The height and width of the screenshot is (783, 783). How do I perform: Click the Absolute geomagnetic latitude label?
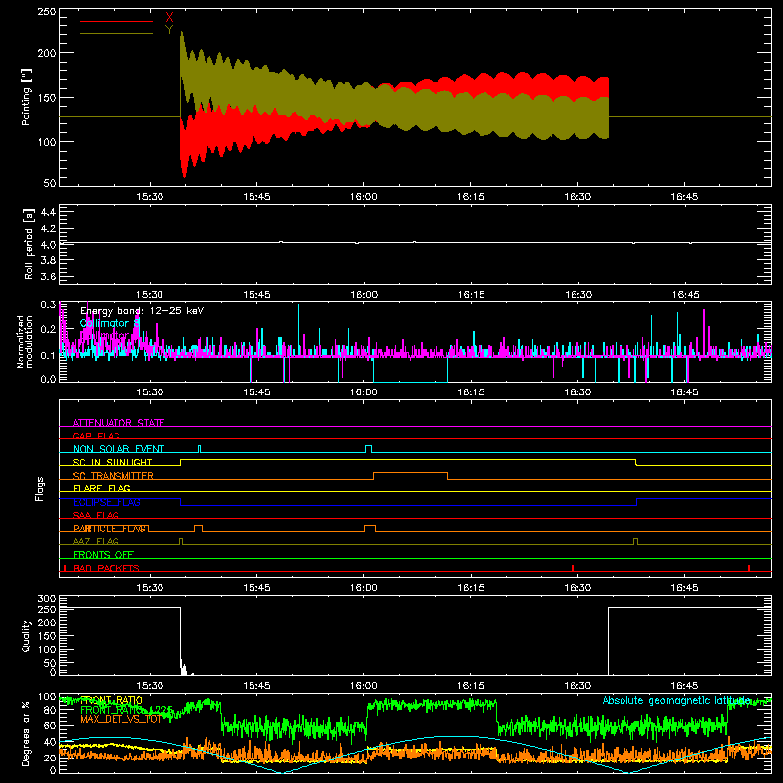[676, 700]
